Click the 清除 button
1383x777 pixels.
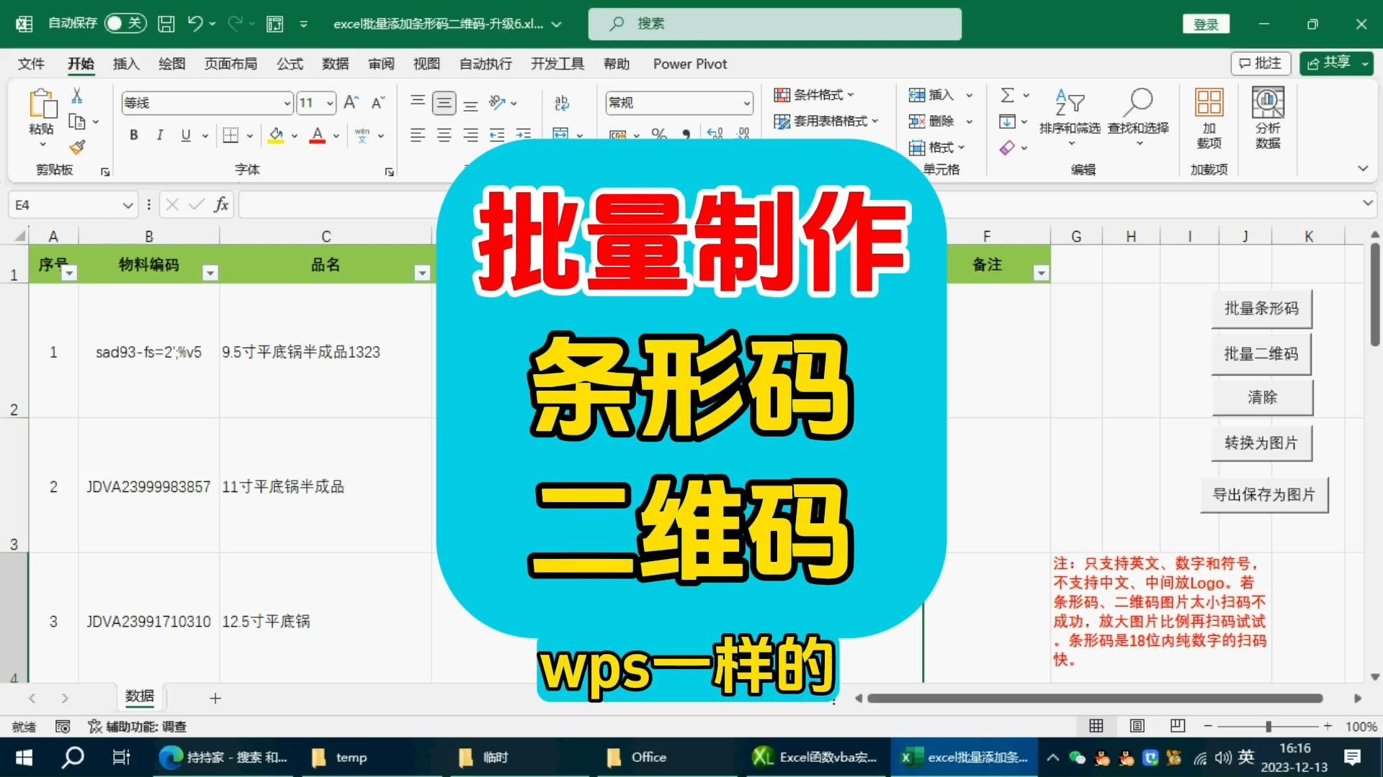[1262, 397]
